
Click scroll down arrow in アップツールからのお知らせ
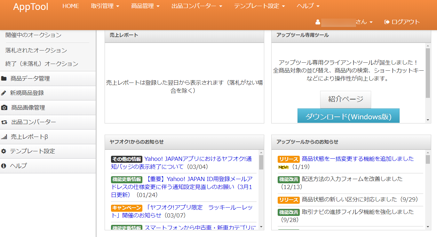(x=428, y=227)
